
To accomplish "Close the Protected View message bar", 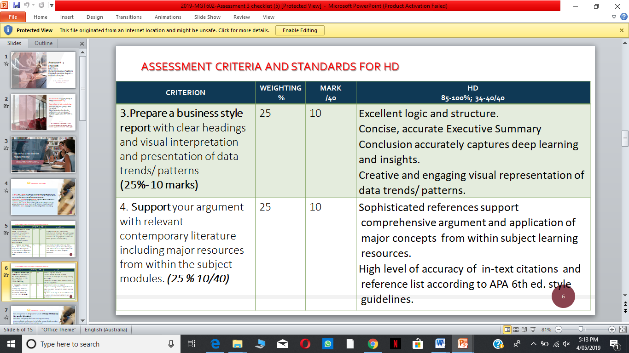I will [622, 30].
